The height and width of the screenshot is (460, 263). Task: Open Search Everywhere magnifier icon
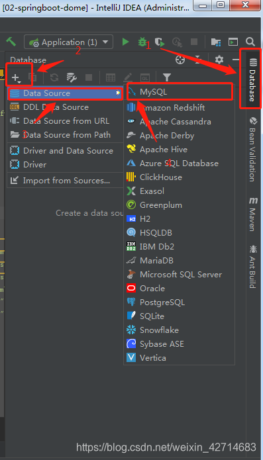(250, 42)
